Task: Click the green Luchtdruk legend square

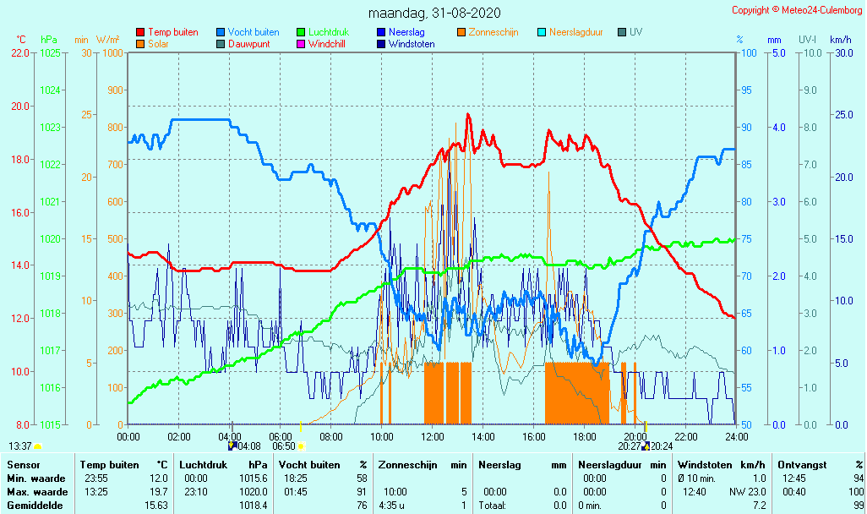Action: pos(301,33)
